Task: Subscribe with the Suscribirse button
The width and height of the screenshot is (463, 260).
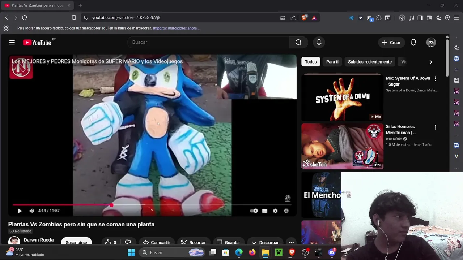Action: point(76,241)
